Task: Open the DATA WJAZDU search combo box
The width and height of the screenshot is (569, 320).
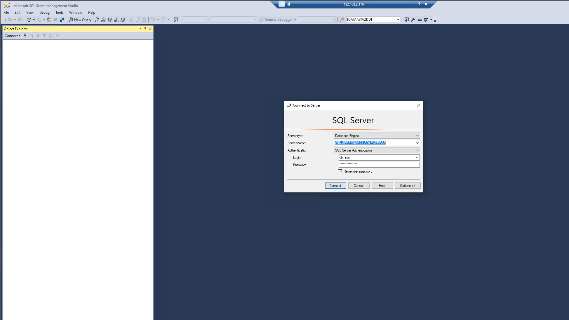Action: tap(398, 20)
